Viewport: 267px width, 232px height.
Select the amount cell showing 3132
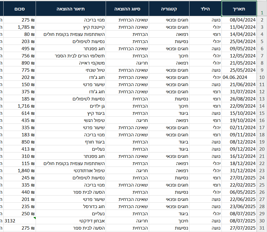[x=19, y=221]
